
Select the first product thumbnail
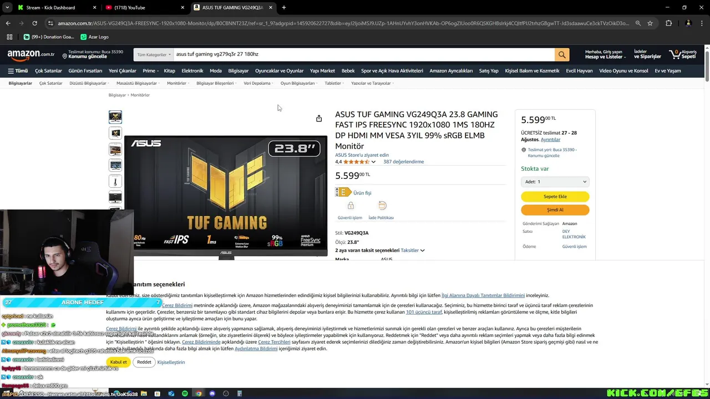tap(115, 117)
